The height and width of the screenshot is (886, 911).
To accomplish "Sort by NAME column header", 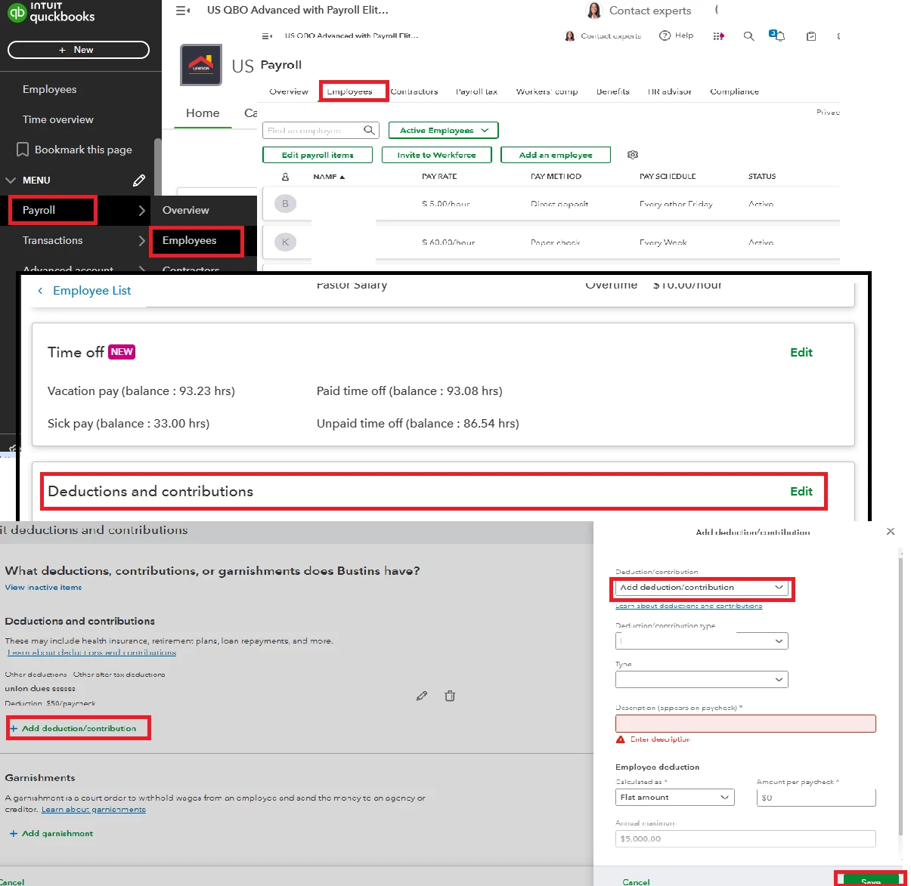I will (x=329, y=177).
